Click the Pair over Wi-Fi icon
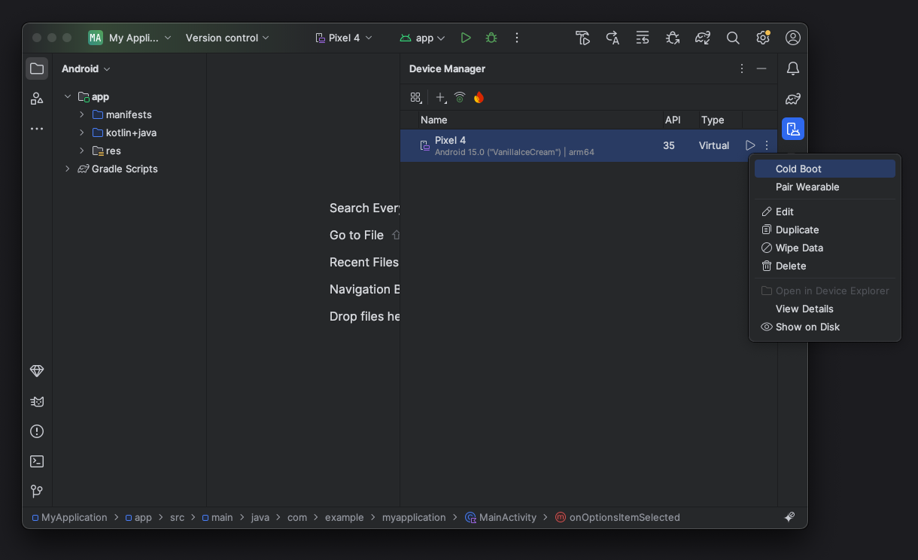Viewport: 918px width, 560px height. point(460,97)
